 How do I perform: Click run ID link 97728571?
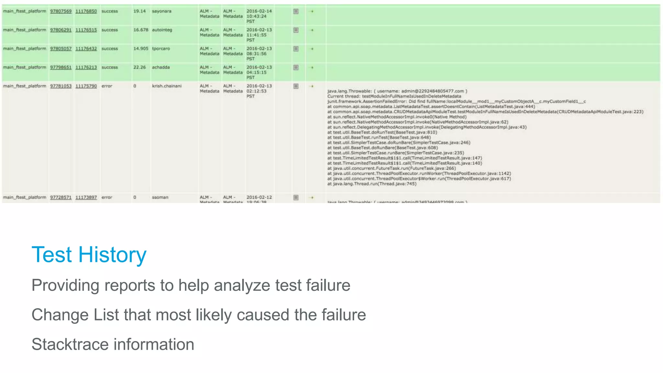coord(61,198)
